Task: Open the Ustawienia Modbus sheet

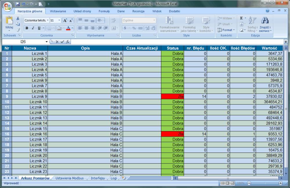Action: point(70,178)
